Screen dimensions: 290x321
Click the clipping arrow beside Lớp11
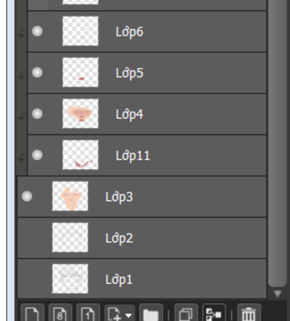click(22, 158)
